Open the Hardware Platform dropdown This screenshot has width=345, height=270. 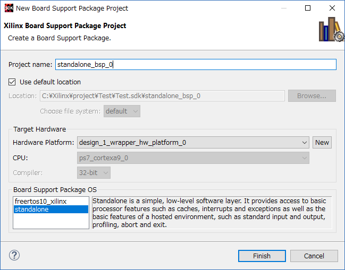click(x=193, y=143)
